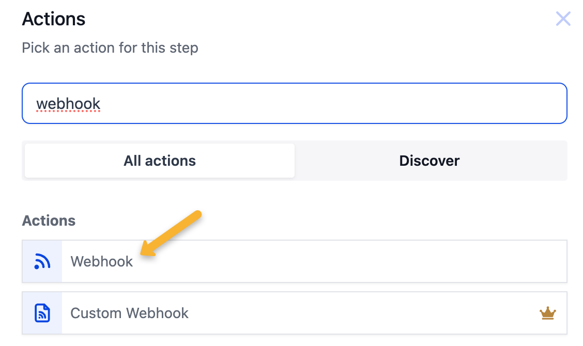Image resolution: width=583 pixels, height=346 pixels.
Task: Click the "Actions" panel title
Action: tap(54, 19)
